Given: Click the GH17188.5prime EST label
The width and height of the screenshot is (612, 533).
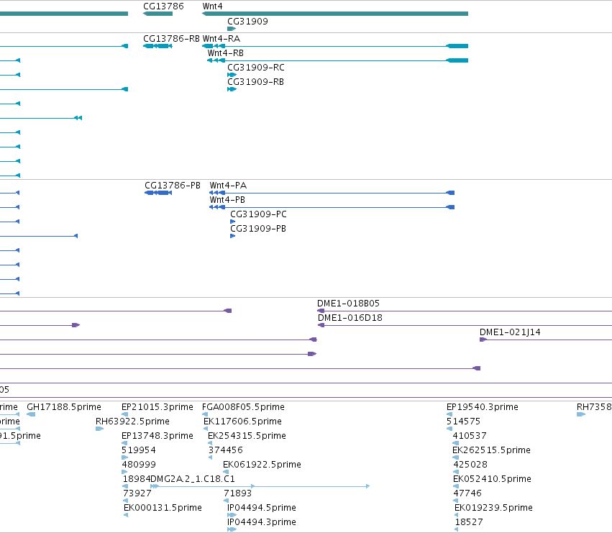Looking at the screenshot, I should click(x=63, y=407).
